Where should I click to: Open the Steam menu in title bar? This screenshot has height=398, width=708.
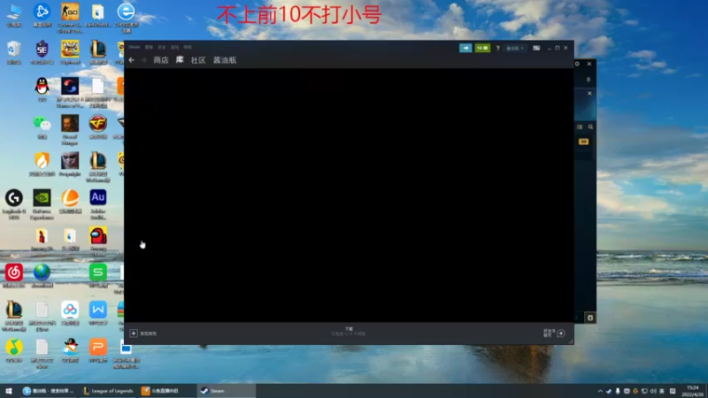point(135,47)
